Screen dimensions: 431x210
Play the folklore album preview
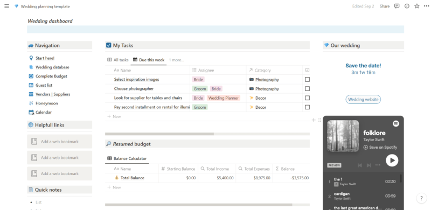pos(392,160)
